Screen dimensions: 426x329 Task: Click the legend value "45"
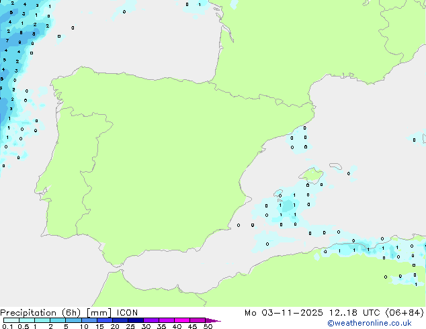(192, 326)
